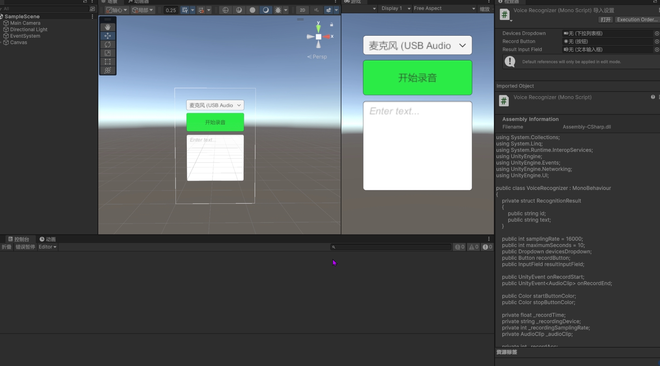The image size is (660, 366).
Task: Choose shaded wireframe draw mode icon
Action: pyautogui.click(x=239, y=10)
